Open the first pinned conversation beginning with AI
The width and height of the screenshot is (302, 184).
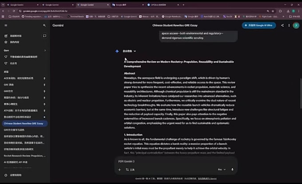pyautogui.click(x=19, y=78)
